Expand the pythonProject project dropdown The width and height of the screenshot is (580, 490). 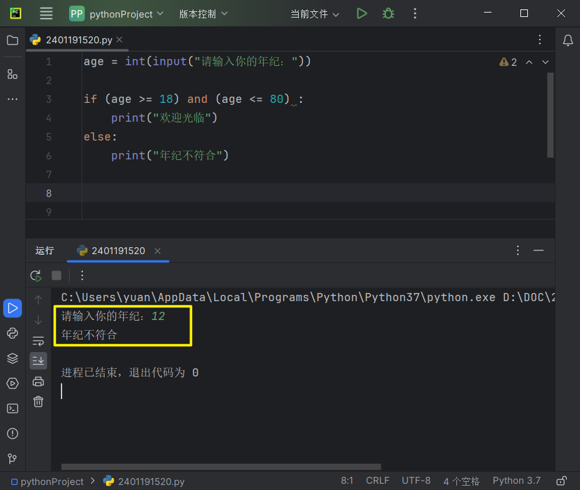[117, 14]
